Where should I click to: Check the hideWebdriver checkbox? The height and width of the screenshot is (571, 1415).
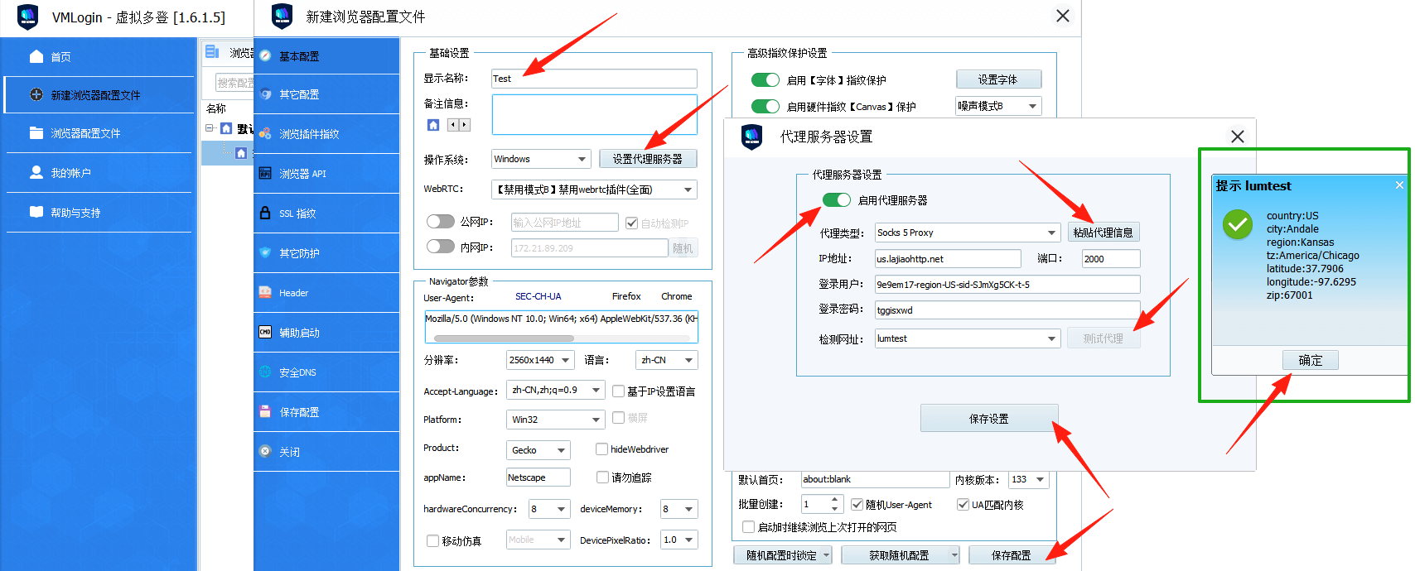[602, 449]
